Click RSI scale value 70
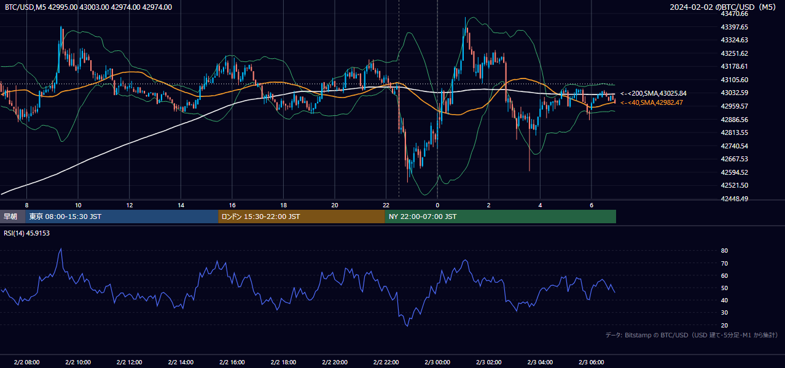 pos(724,263)
